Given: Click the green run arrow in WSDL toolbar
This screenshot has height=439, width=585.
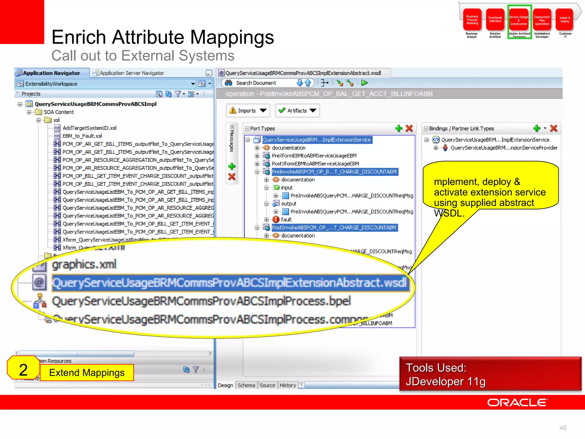Looking at the screenshot, I should [x=364, y=83].
